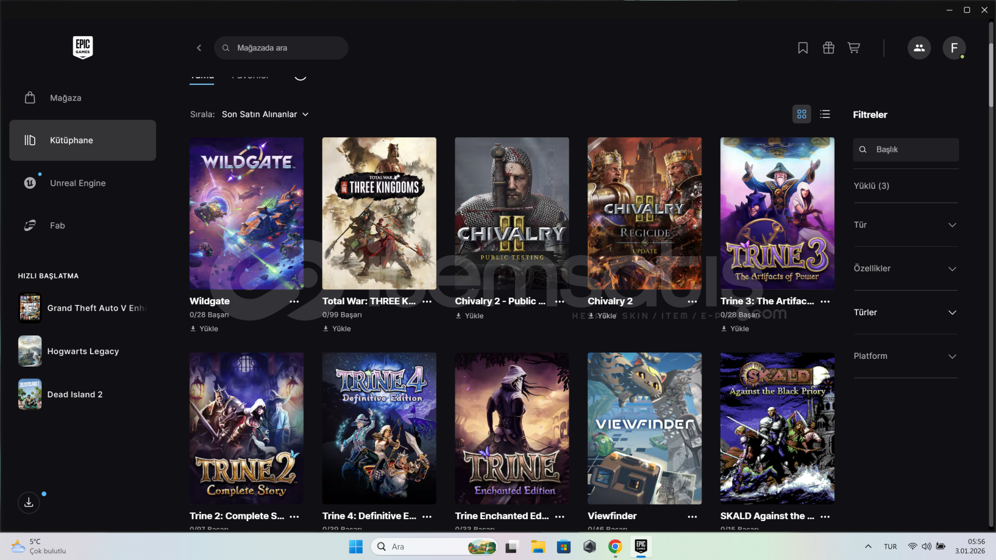The height and width of the screenshot is (560, 996).
Task: Launch Hogwarts Legacy from quick launch
Action: pyautogui.click(x=83, y=351)
